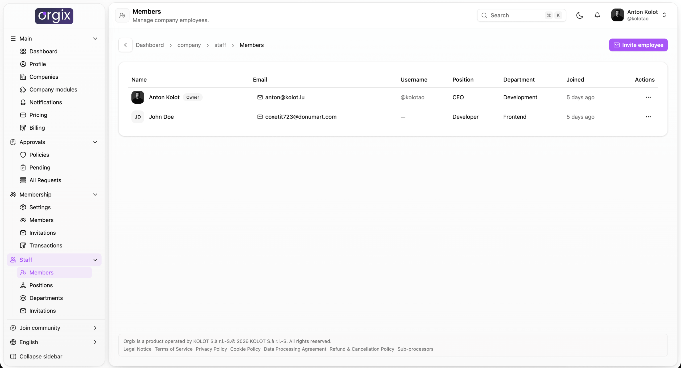Expand the English language menu
Viewport: 681px width, 368px height.
54,342
